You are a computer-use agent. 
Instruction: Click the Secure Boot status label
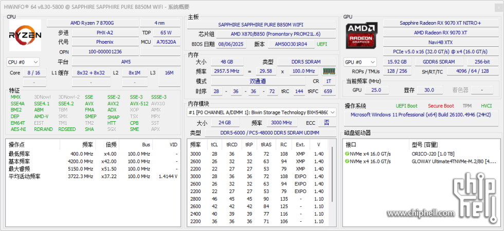pyautogui.click(x=441, y=106)
